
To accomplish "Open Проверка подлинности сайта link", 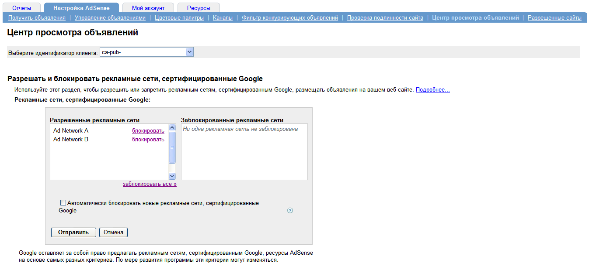I will pyautogui.click(x=385, y=18).
